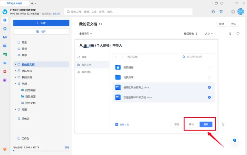This screenshot has height=155, width=247.
Task: Open the chat bubble icon in left rail
Action: [x=5, y=29]
